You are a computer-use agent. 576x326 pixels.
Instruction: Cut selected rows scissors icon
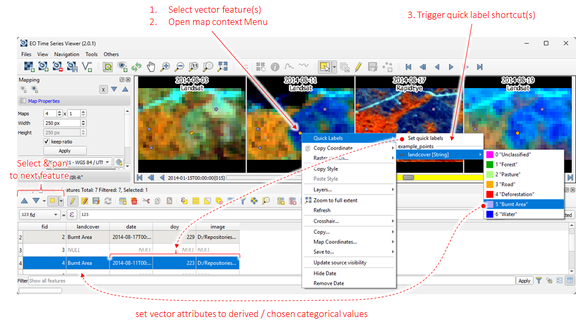click(146, 201)
